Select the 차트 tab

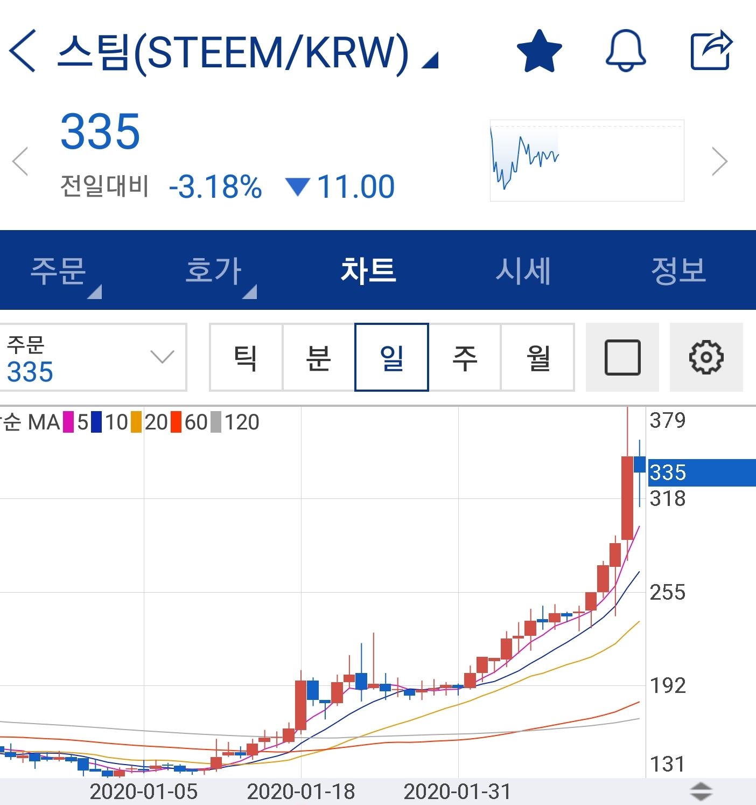click(369, 270)
